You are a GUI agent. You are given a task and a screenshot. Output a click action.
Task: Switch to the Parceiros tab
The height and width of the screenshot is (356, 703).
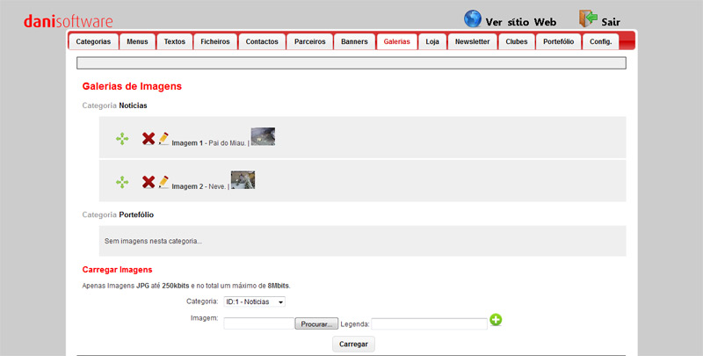click(x=310, y=41)
